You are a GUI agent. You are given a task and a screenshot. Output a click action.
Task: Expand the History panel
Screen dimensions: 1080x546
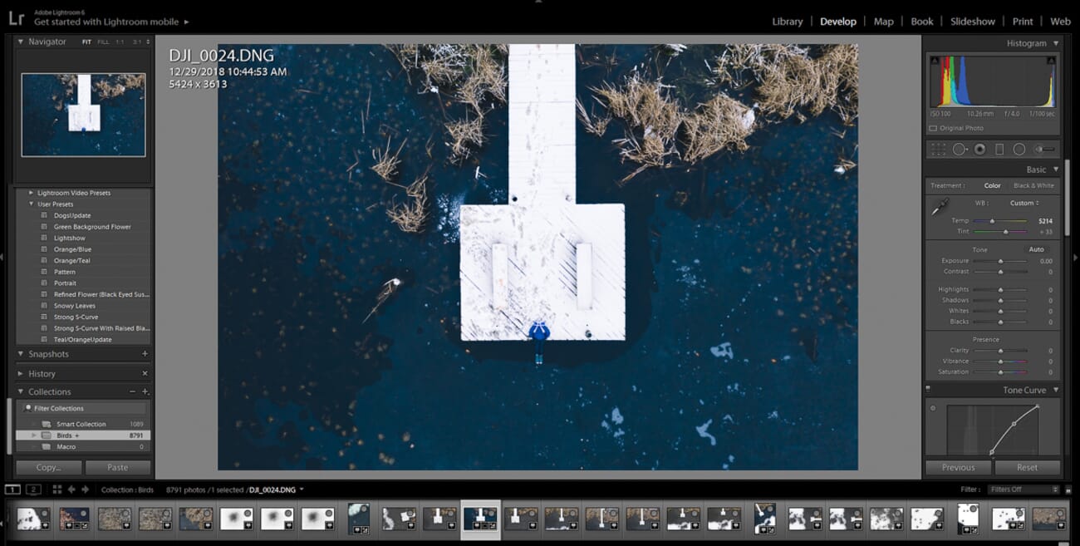[x=22, y=374]
